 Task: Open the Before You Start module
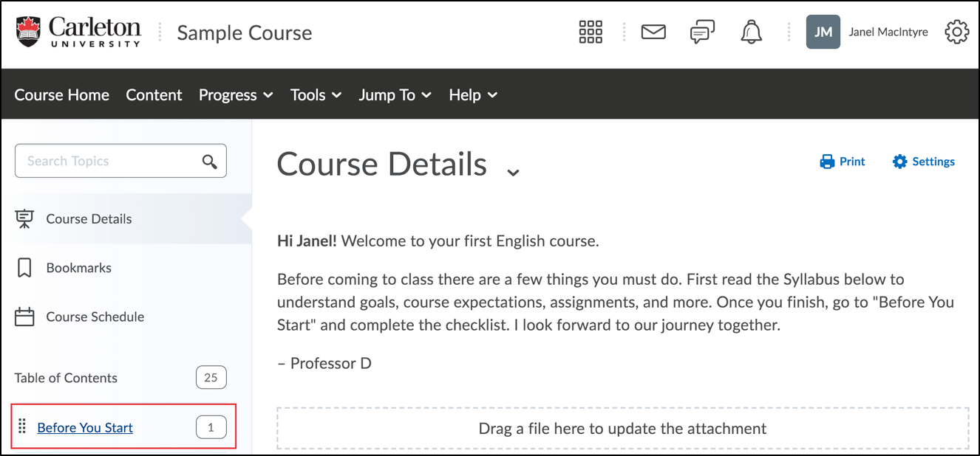[85, 428]
